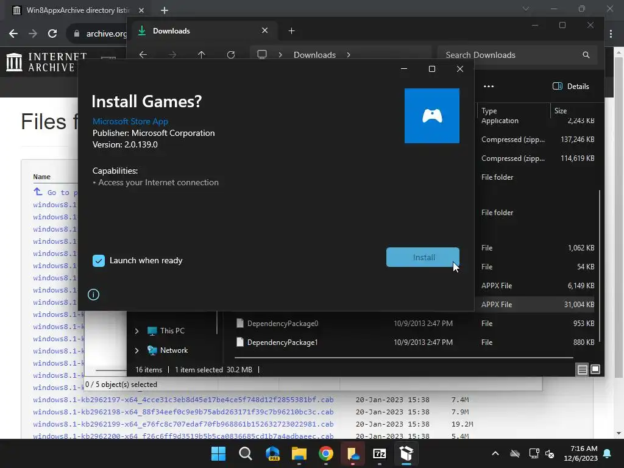Expand chevron before Downloads in address bar

click(280, 55)
